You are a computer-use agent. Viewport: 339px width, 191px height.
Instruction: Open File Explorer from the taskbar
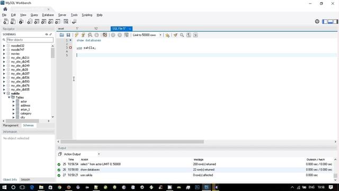pos(41,187)
